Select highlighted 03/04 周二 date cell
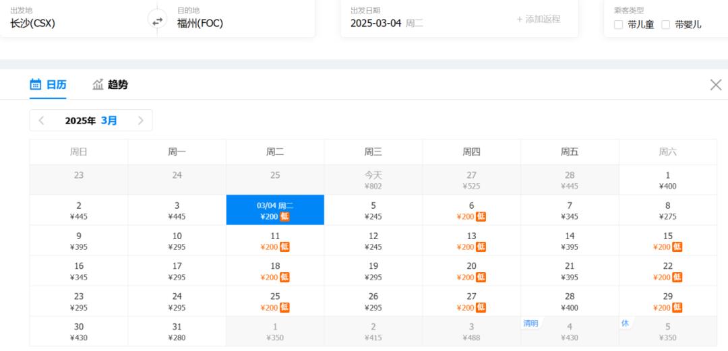The width and height of the screenshot is (728, 351). [x=275, y=210]
